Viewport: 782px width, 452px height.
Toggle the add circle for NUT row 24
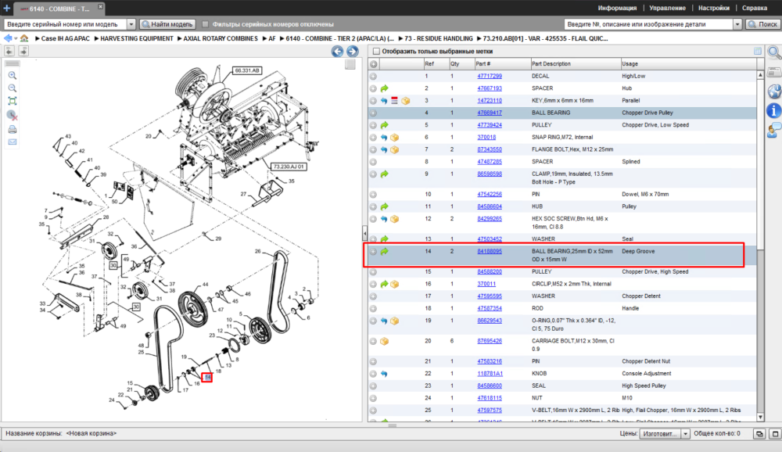click(374, 399)
